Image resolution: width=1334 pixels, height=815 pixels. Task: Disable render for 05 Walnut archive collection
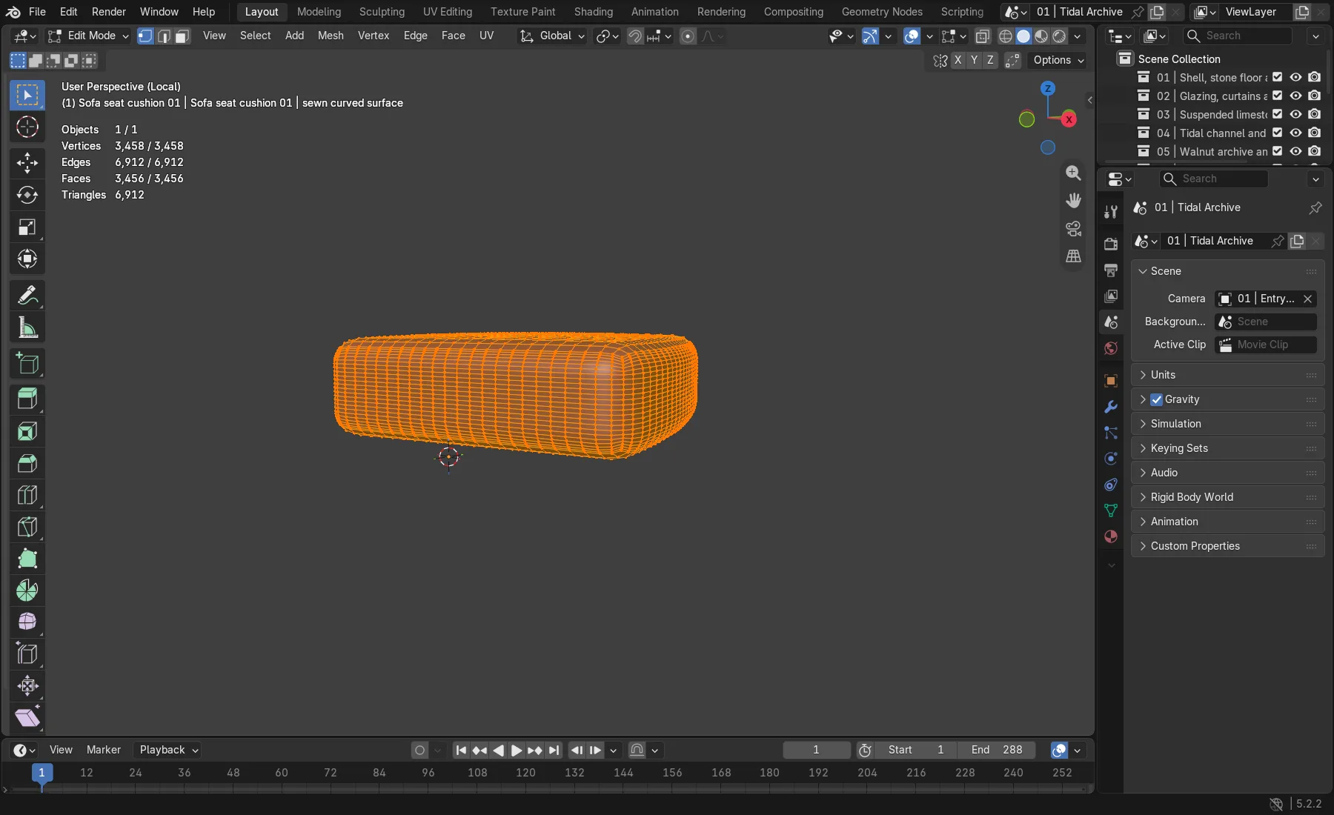click(x=1314, y=152)
